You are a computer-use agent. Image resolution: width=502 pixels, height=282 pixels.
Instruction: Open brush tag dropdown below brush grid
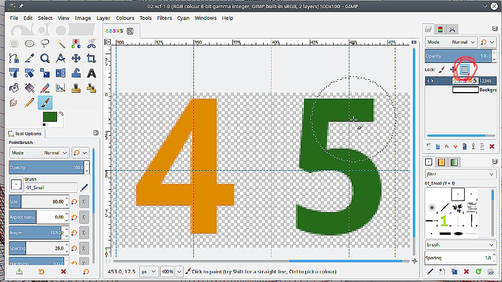(x=461, y=245)
